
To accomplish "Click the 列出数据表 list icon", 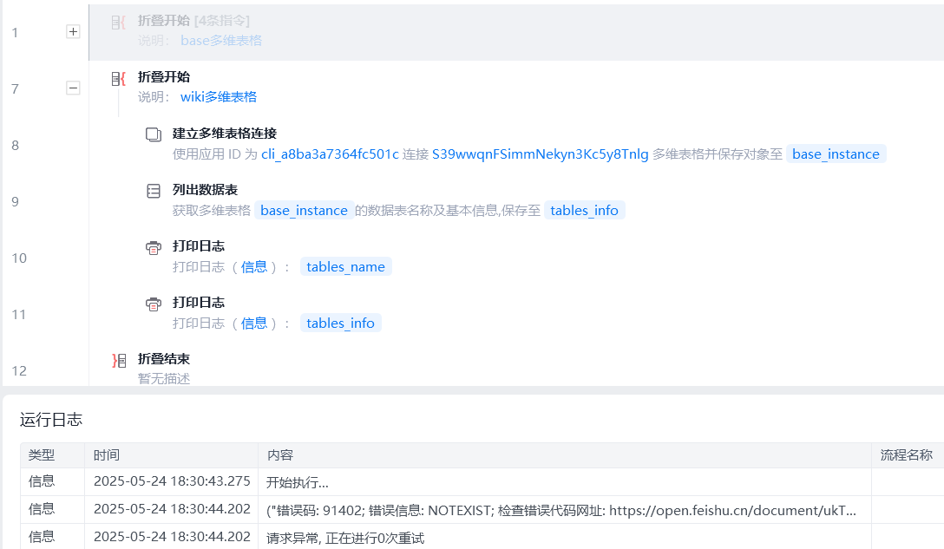I will [x=154, y=191].
